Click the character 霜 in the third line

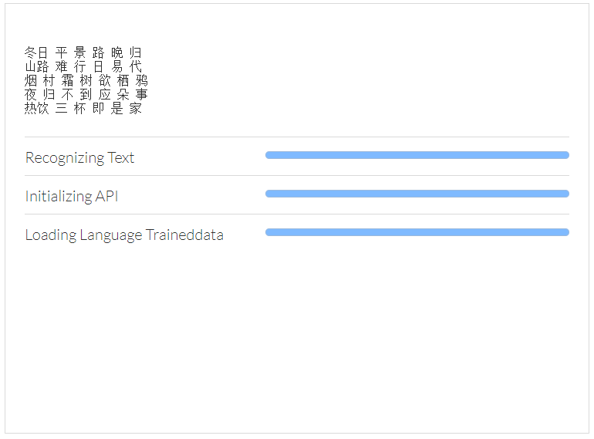[x=67, y=80]
